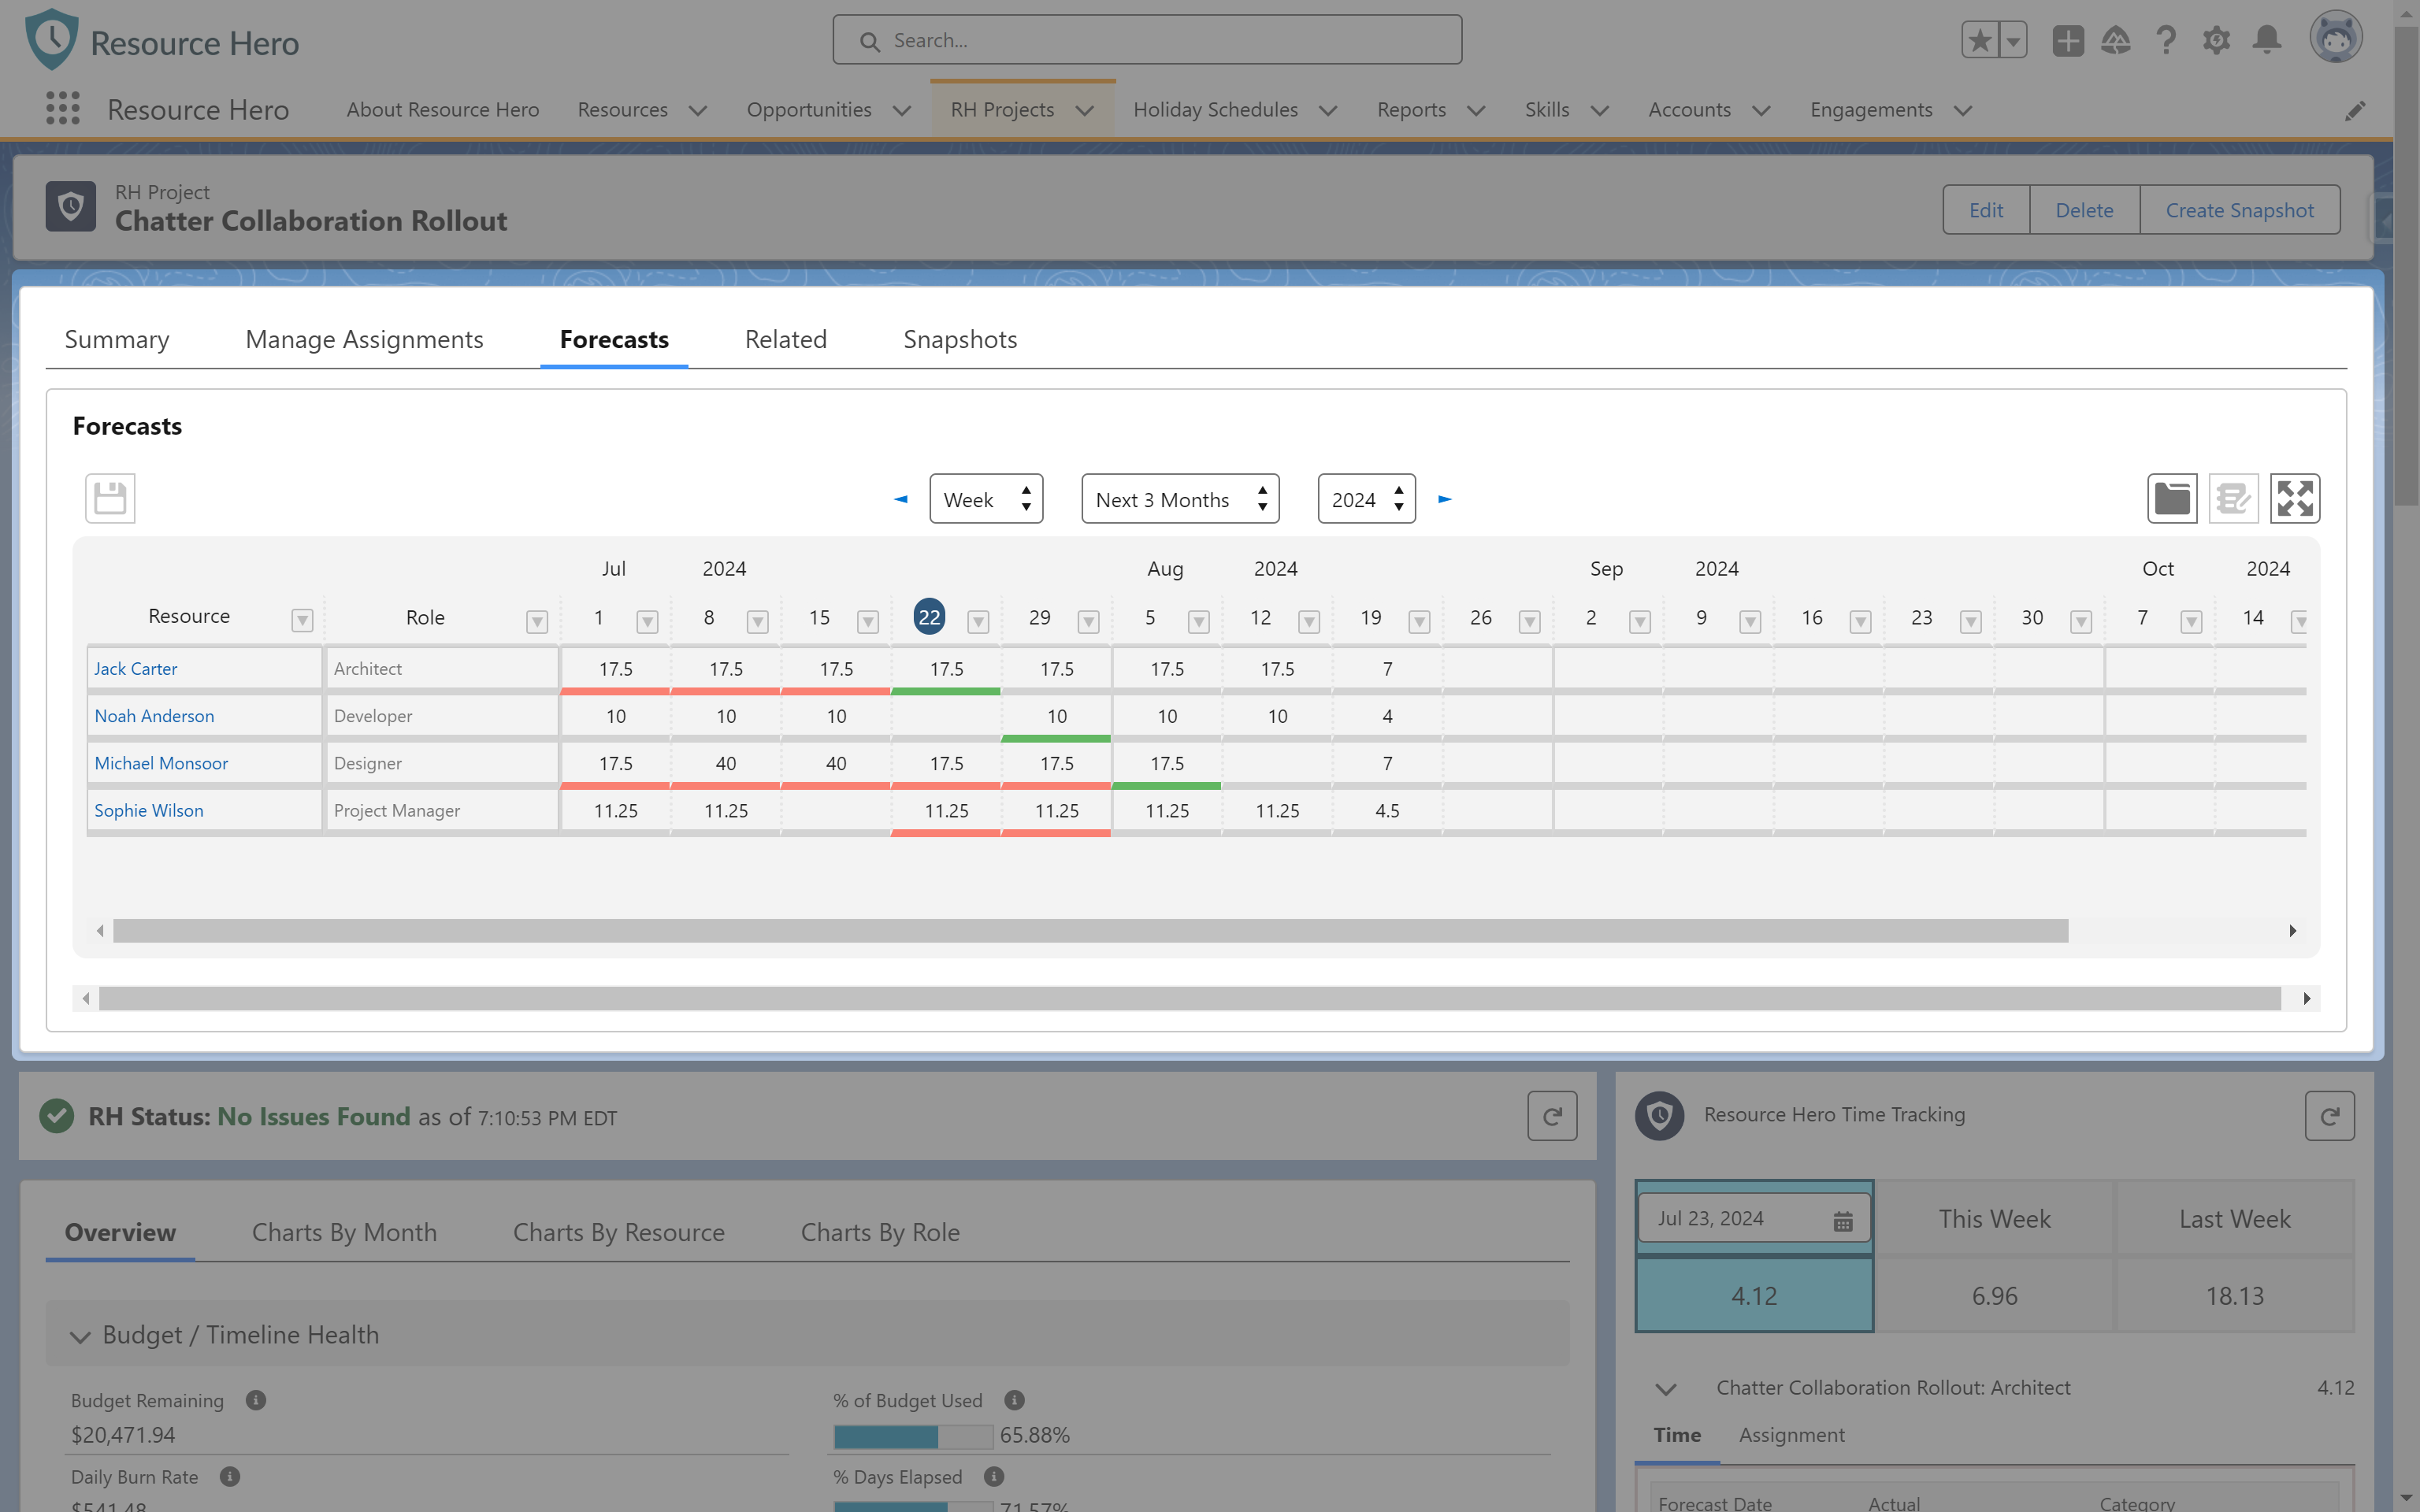Open Salesforce Trailhead guidance icon
The image size is (2420, 1512).
pyautogui.click(x=2116, y=40)
